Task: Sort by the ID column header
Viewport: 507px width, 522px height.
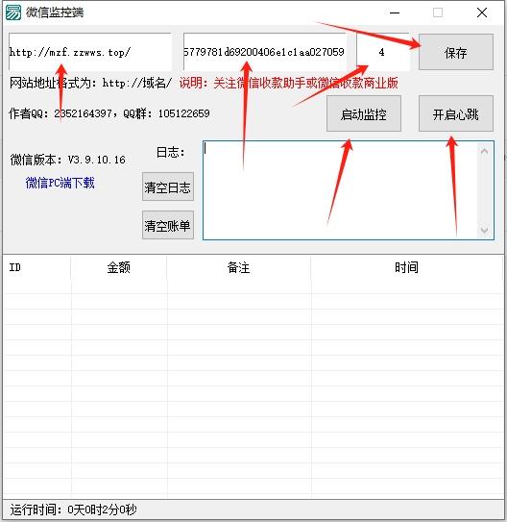Action: (x=36, y=267)
